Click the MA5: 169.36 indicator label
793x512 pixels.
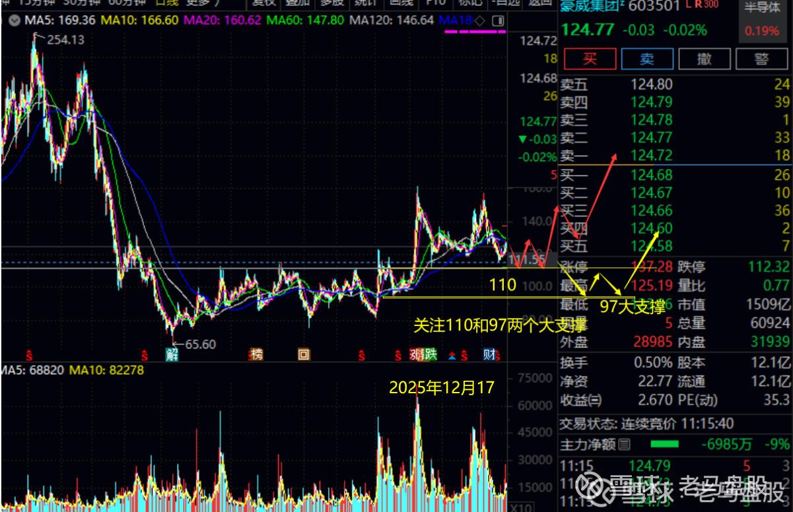tap(60, 20)
